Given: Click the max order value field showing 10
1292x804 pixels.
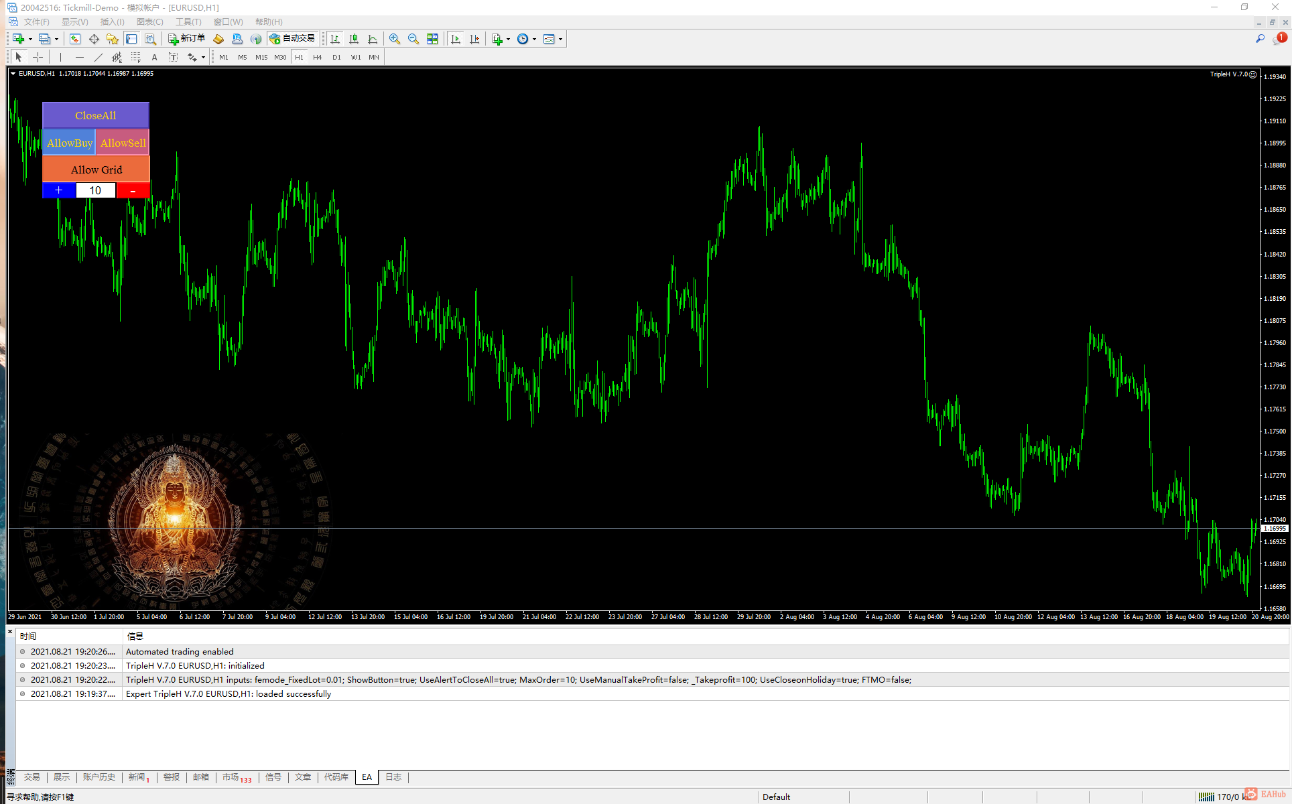Looking at the screenshot, I should pyautogui.click(x=96, y=190).
